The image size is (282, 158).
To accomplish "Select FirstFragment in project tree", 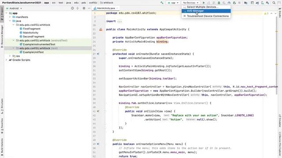I will click(x=32, y=29).
